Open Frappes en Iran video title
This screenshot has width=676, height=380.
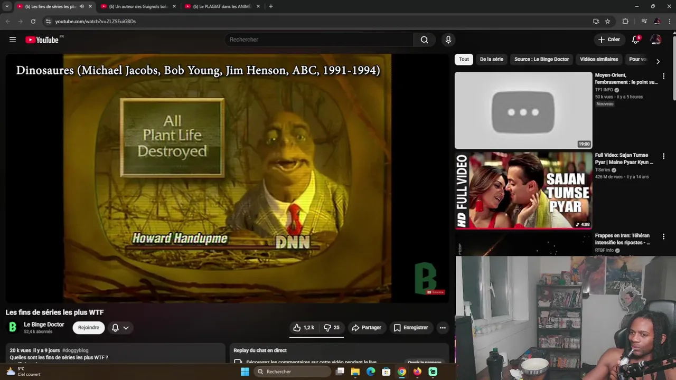tap(622, 239)
